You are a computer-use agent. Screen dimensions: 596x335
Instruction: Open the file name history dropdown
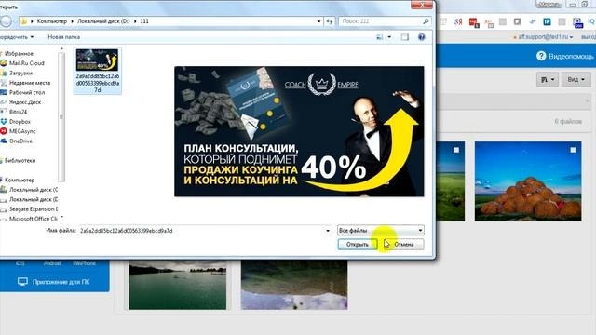click(x=328, y=231)
